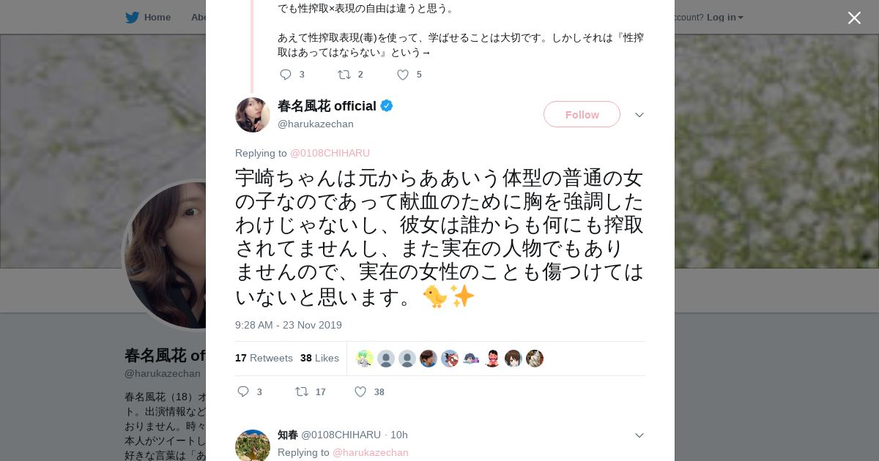Viewport: 879px width, 461px height.
Task: Click the reply icon on the top quoted tweet
Action: pos(286,75)
